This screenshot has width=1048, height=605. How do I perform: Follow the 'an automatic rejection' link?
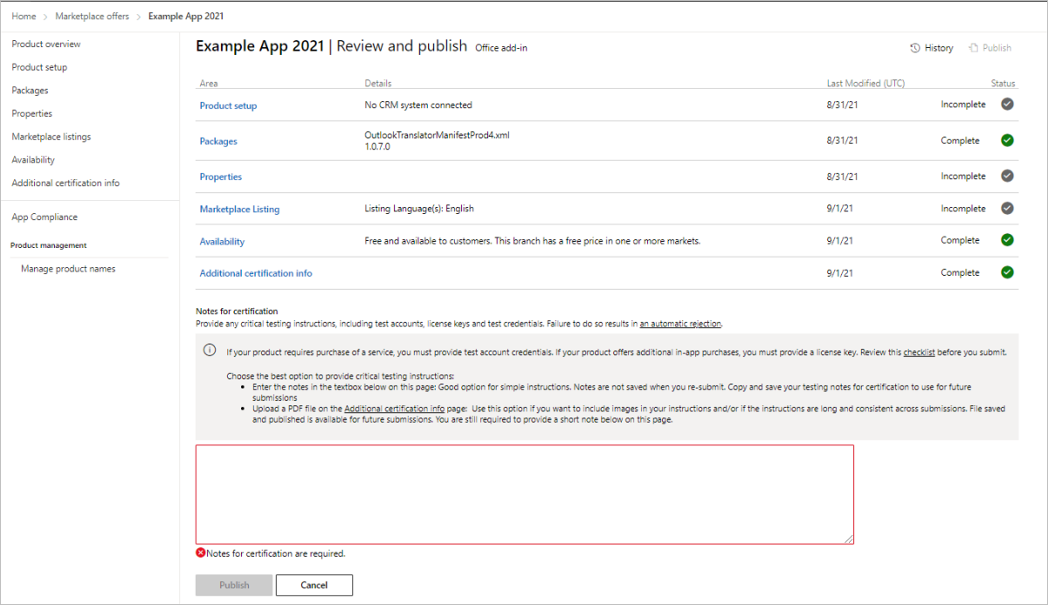tap(680, 324)
